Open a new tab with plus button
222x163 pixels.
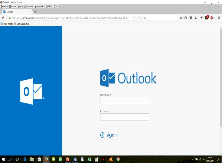point(35,12)
